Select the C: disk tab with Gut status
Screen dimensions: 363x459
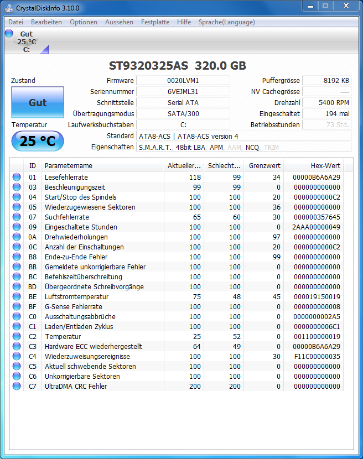coord(27,41)
